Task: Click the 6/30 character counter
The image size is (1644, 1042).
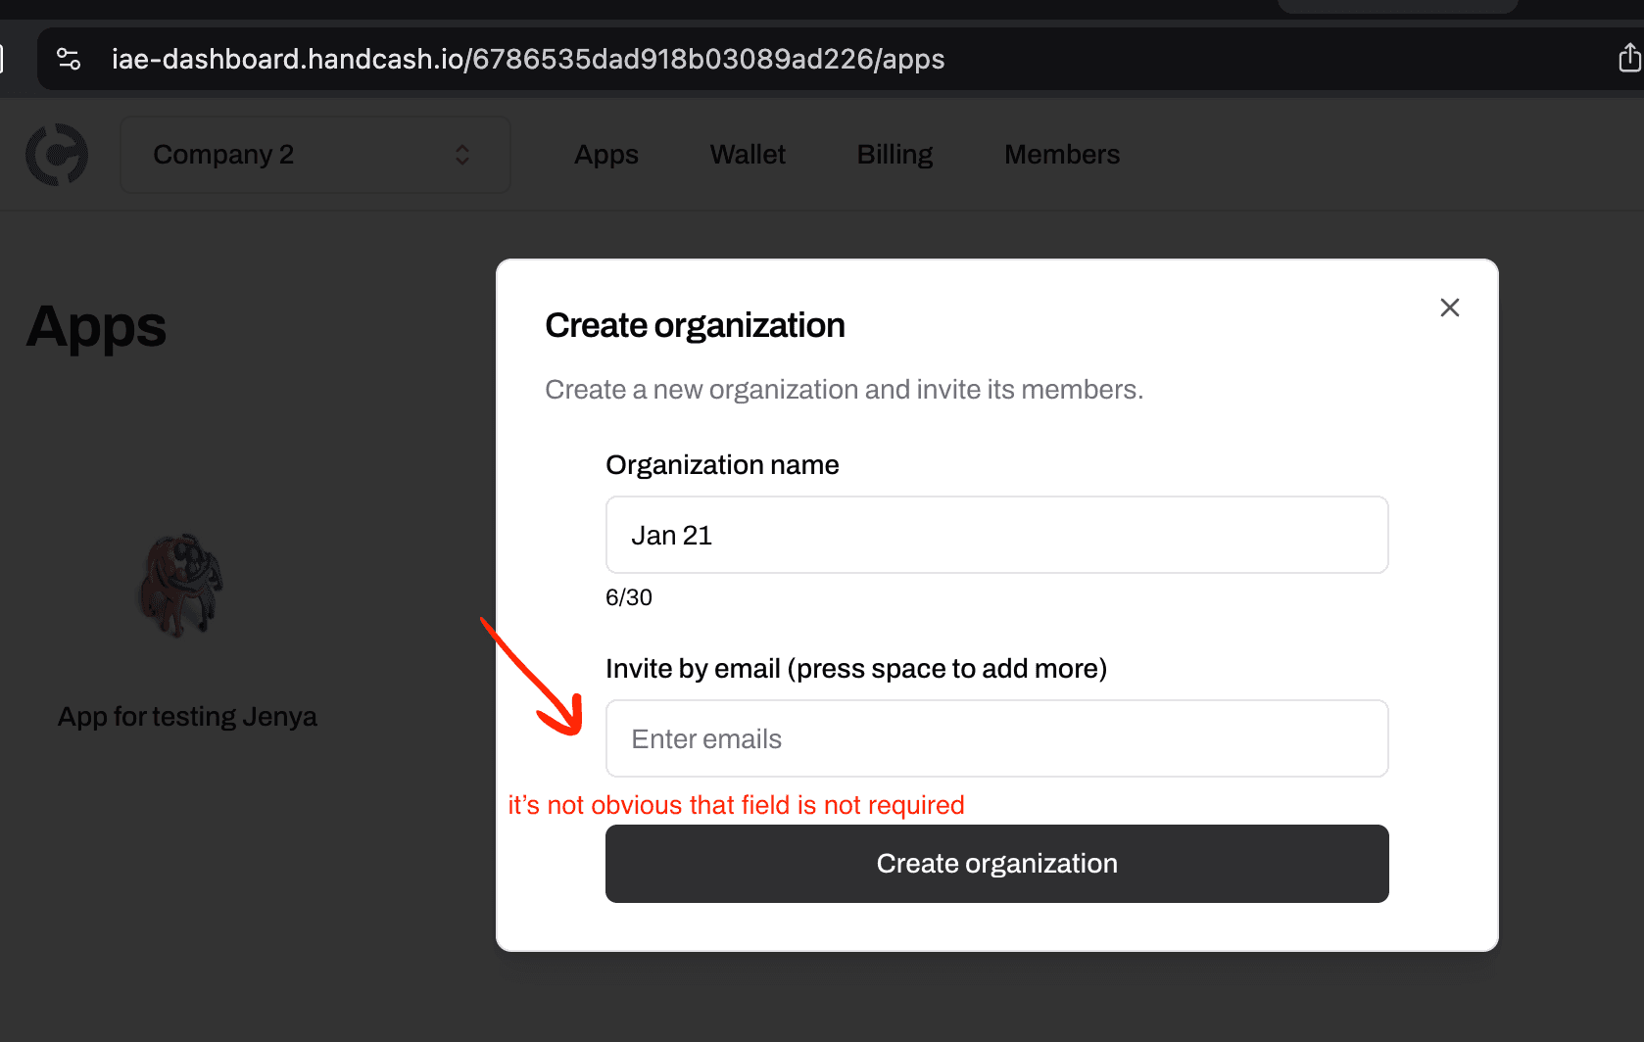Action: [x=628, y=596]
